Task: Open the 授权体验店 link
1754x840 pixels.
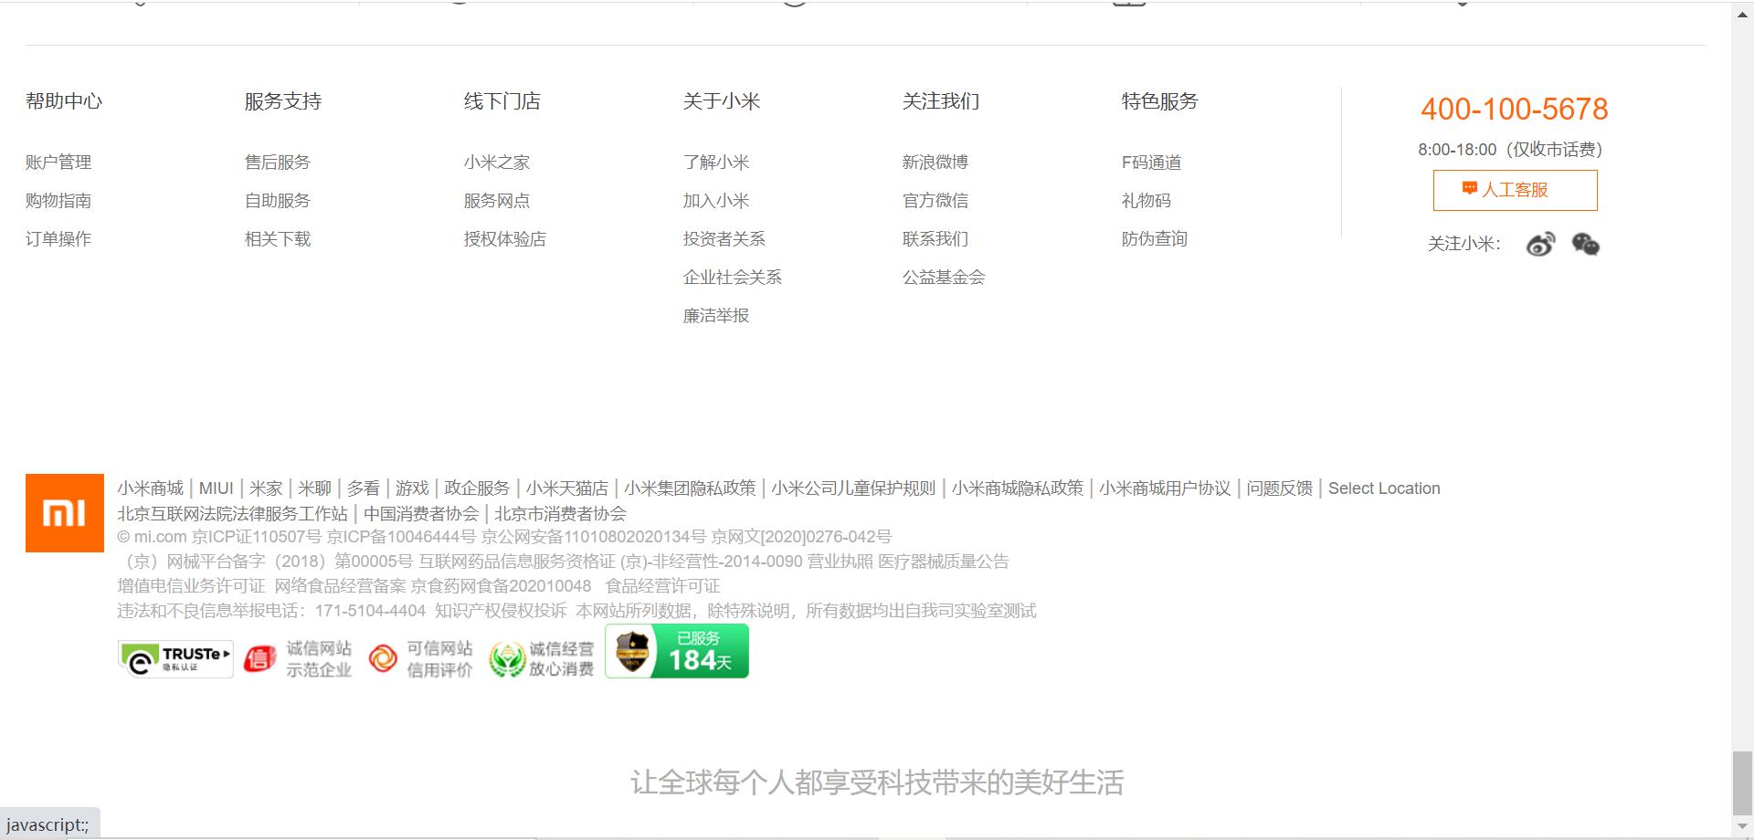Action: 505,239
